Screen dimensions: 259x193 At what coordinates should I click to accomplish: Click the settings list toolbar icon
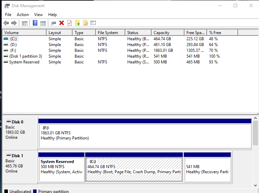point(93,23)
